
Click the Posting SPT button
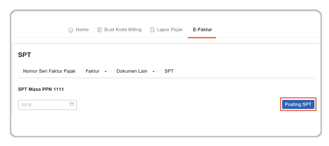pyautogui.click(x=298, y=104)
